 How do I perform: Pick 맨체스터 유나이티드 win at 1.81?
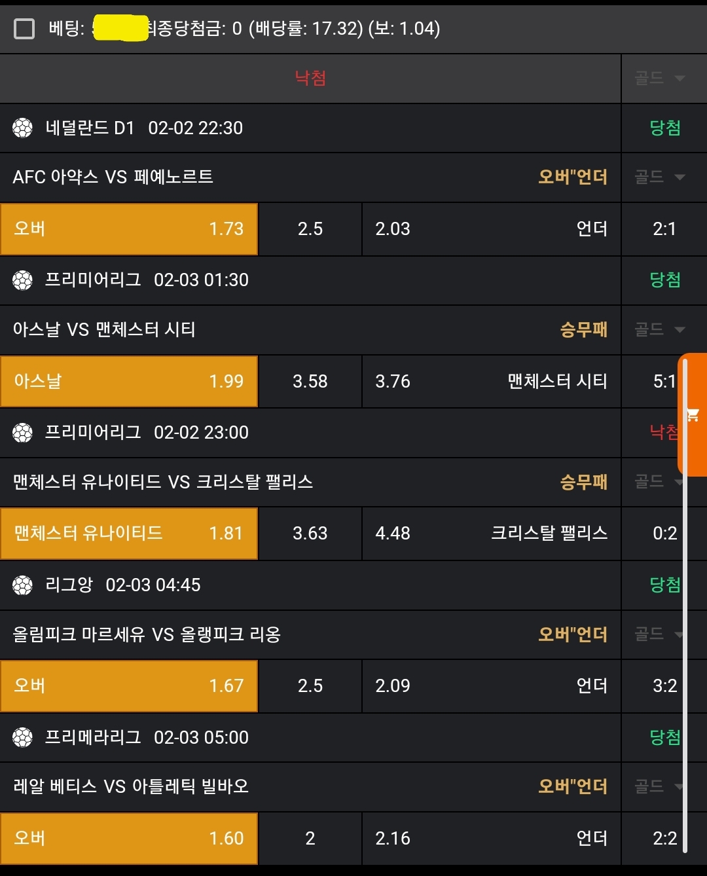(129, 534)
